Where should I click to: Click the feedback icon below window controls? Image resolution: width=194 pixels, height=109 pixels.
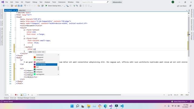[190, 6]
